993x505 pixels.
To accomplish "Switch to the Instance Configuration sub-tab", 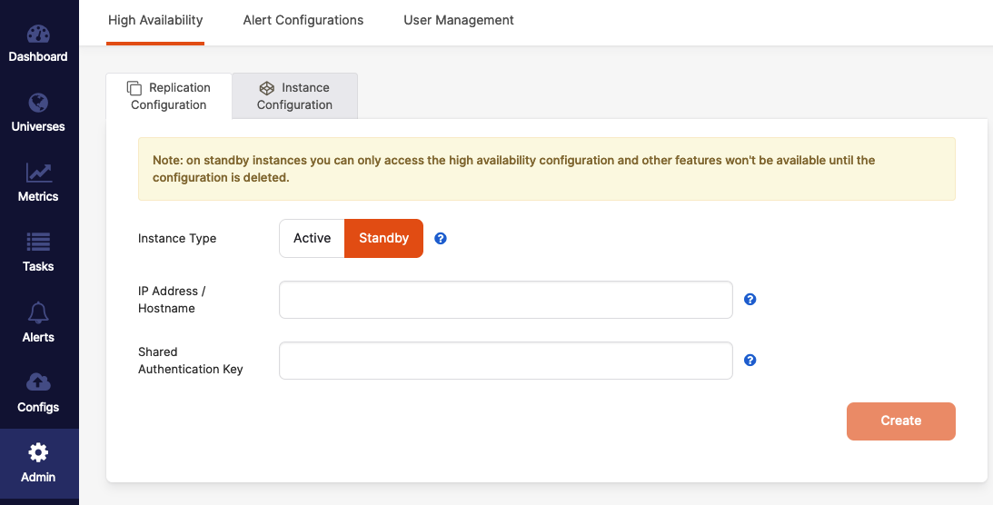I will [x=294, y=96].
